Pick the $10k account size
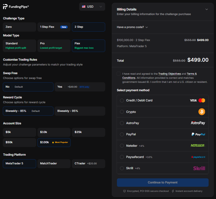Screen dimensions: 216x199 [54, 132]
